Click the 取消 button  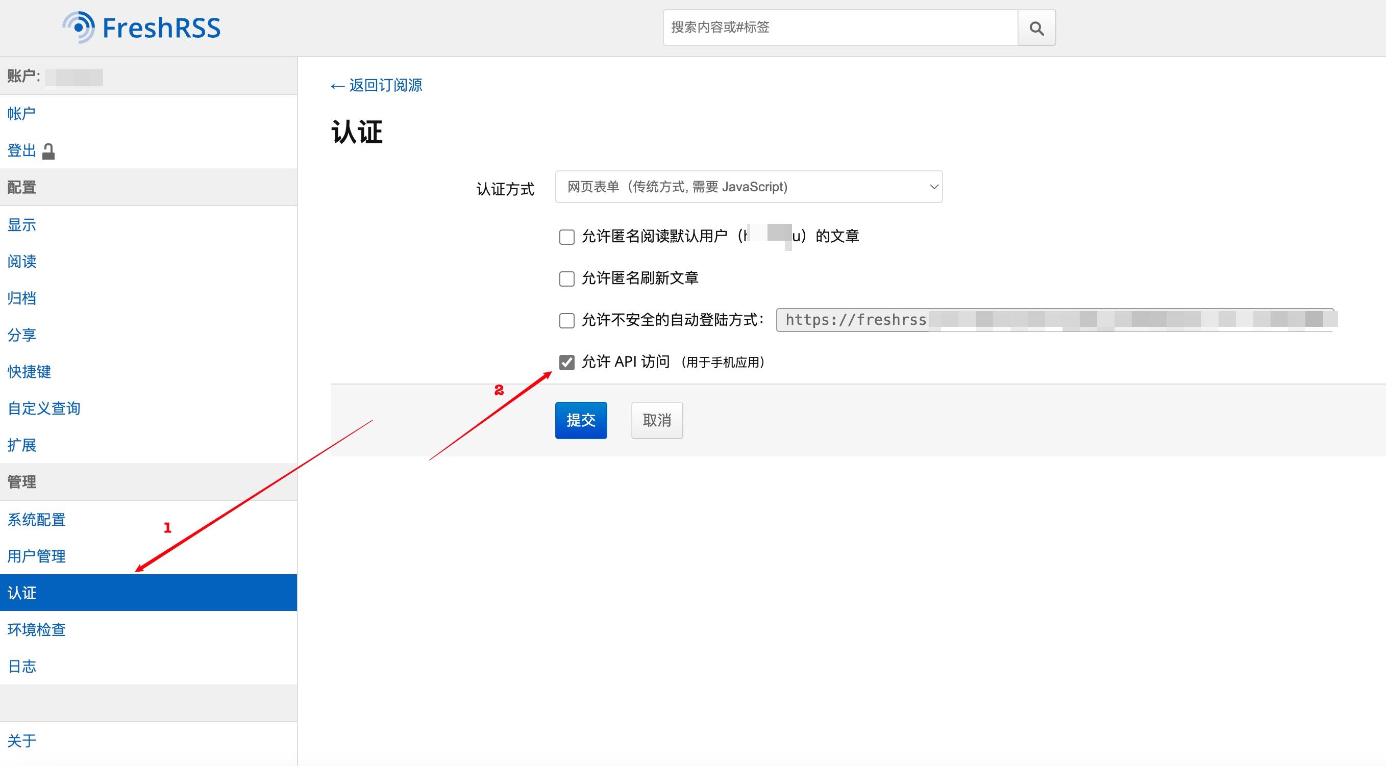[657, 420]
